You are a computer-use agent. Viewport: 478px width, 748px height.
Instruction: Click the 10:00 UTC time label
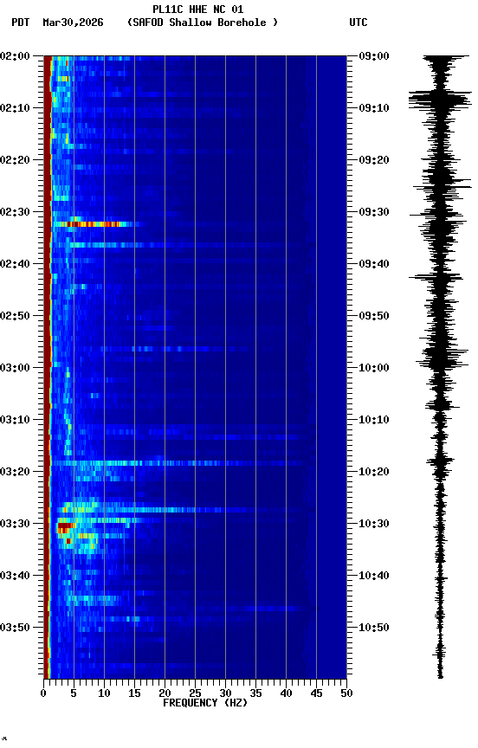point(374,368)
